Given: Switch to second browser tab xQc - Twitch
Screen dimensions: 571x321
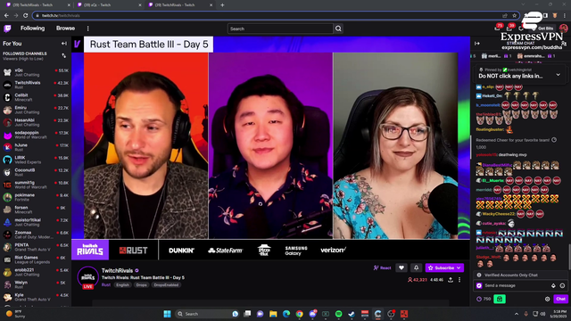Looking at the screenshot, I should 109,4.
